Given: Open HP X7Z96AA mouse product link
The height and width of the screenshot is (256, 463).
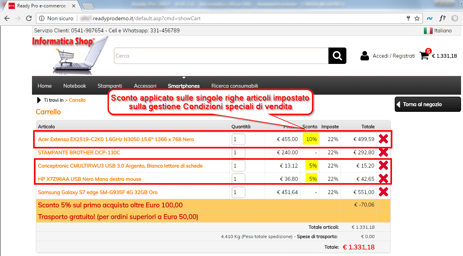Looking at the screenshot, I should (89, 179).
